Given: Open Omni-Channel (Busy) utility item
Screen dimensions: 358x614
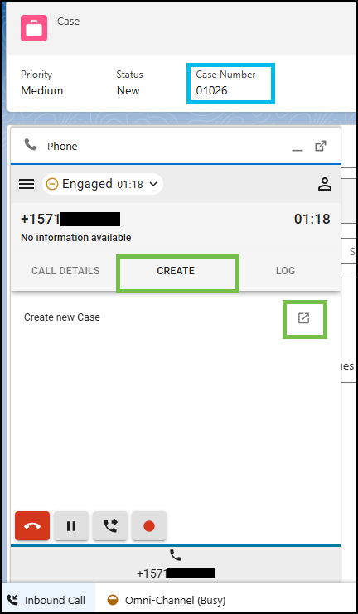Looking at the screenshot, I should [x=166, y=600].
